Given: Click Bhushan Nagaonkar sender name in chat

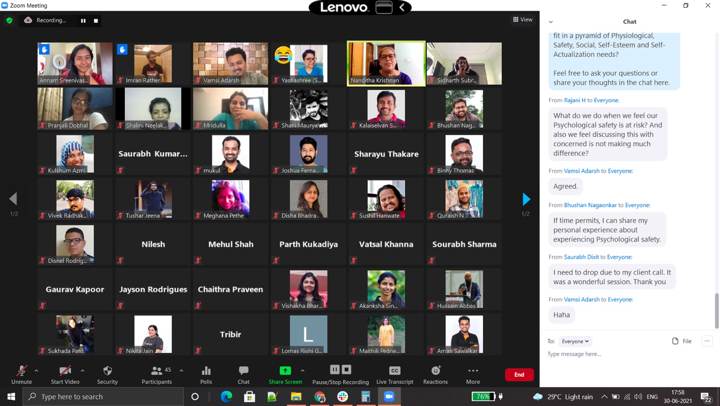Looking at the screenshot, I should [x=591, y=205].
